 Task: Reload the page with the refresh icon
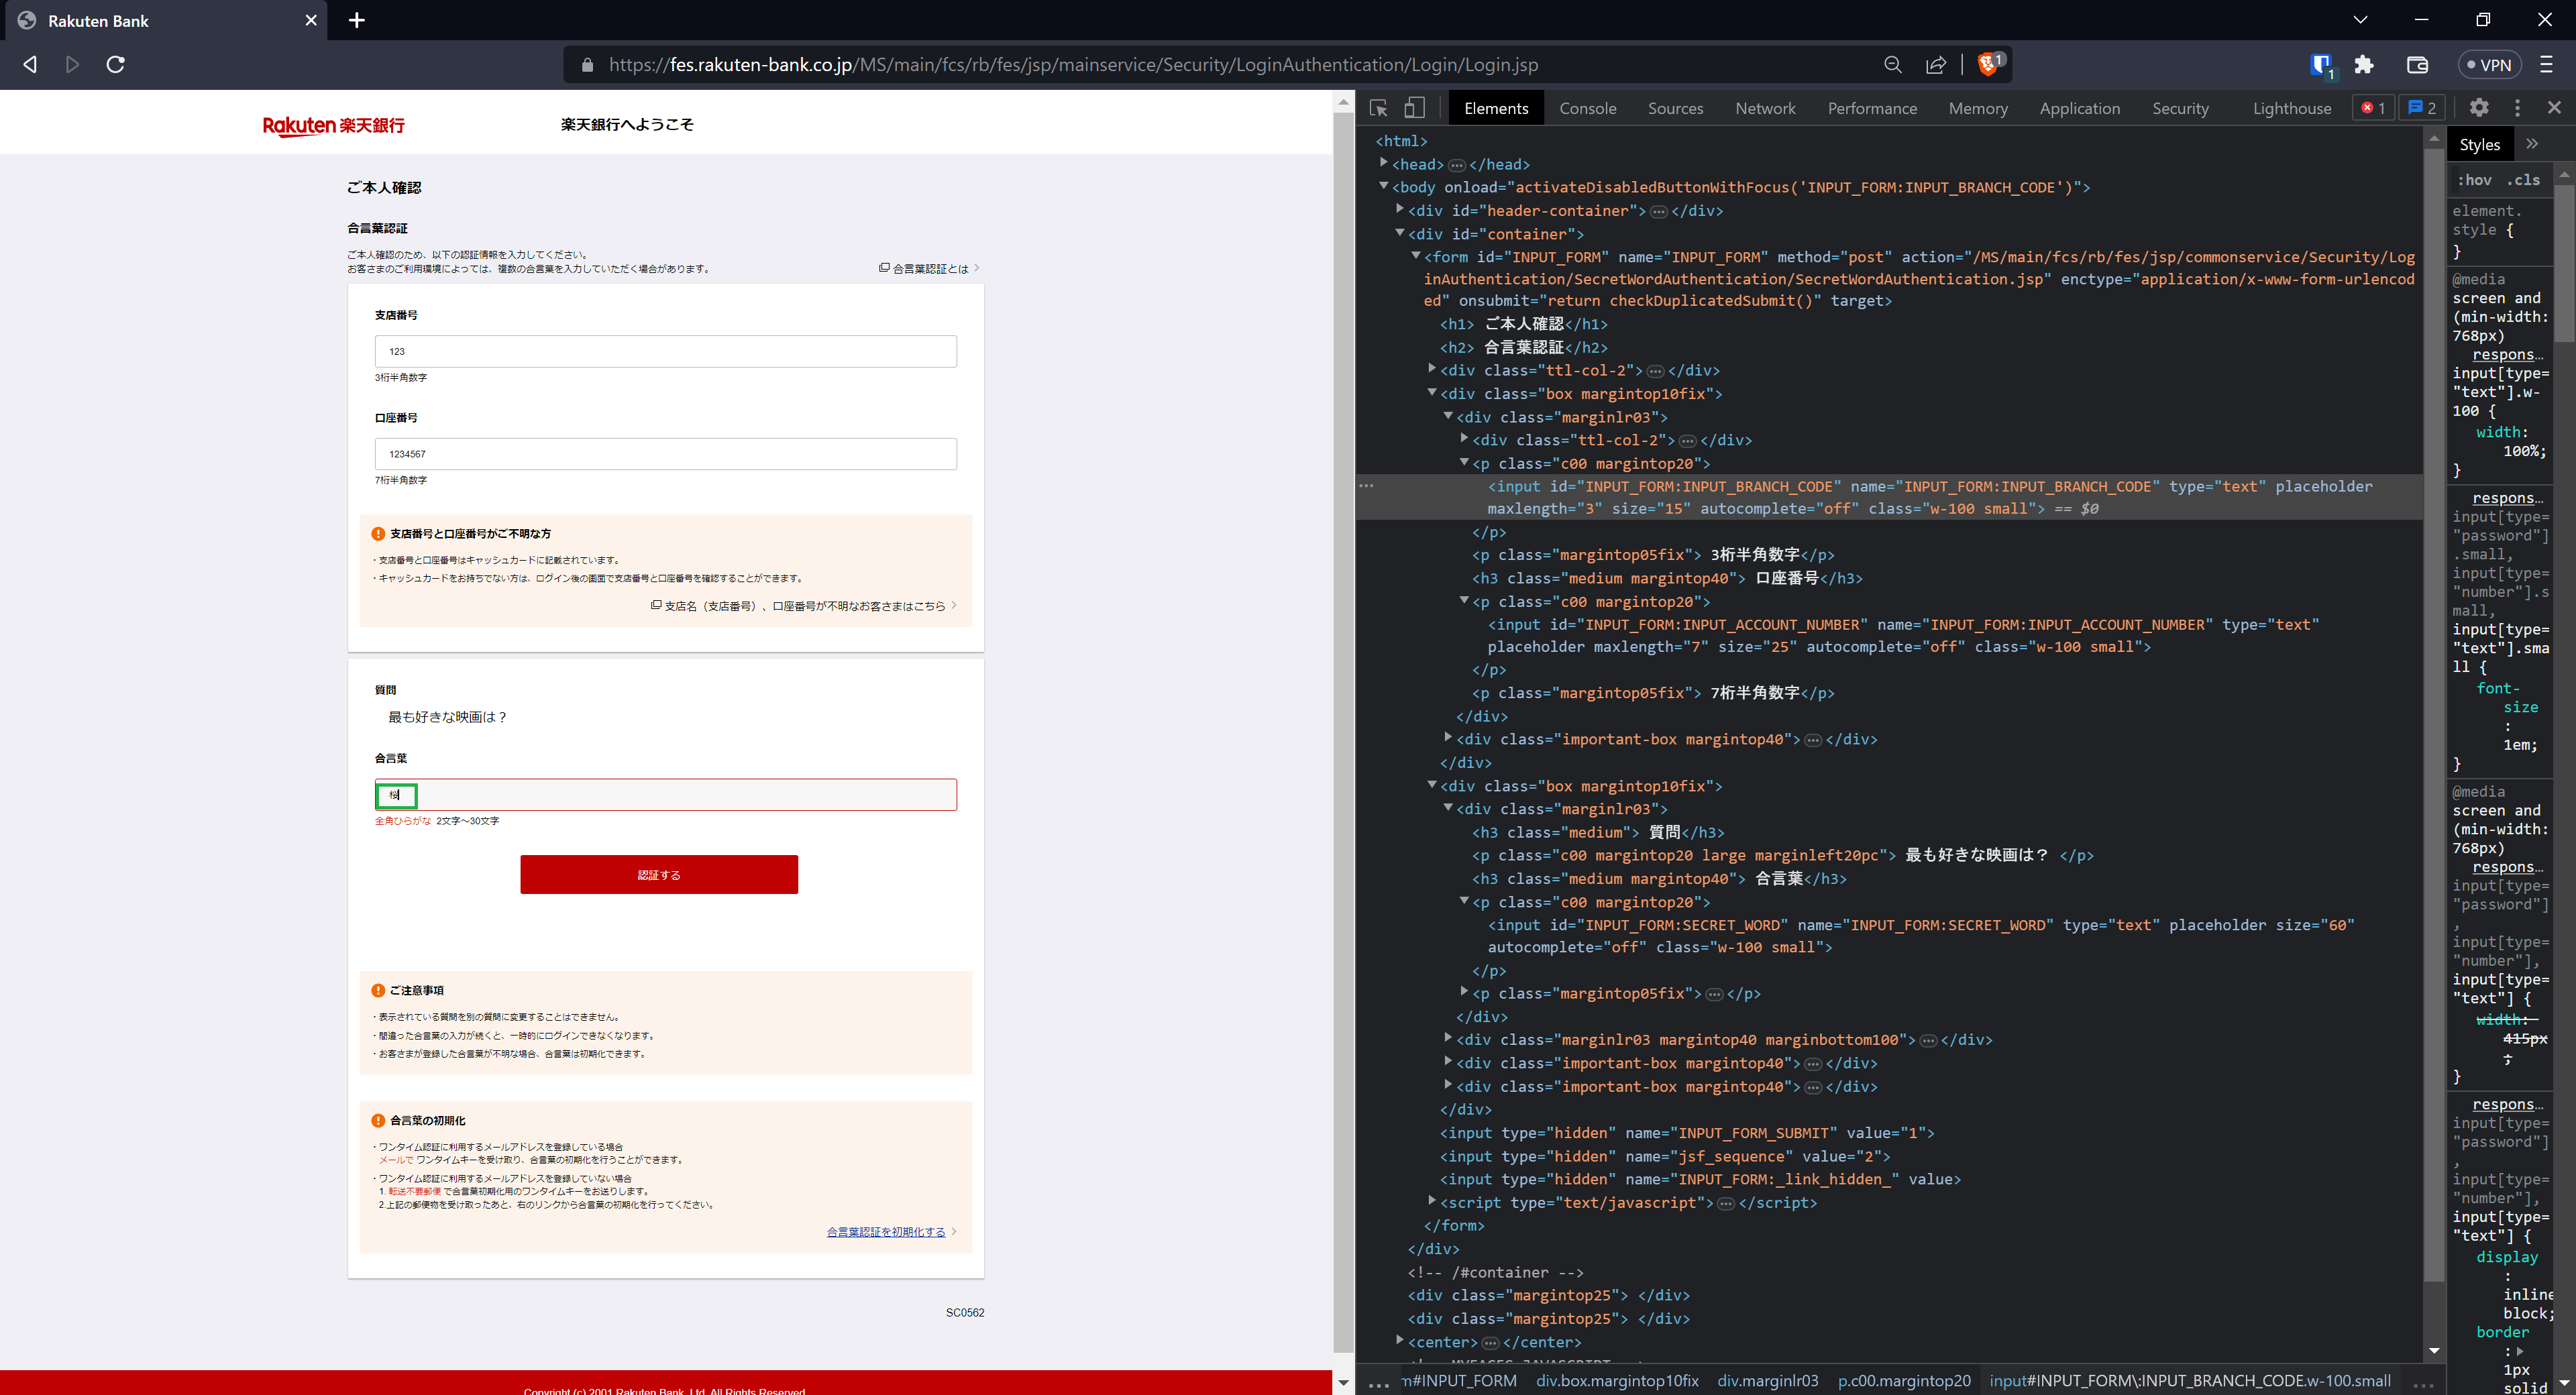click(x=116, y=65)
